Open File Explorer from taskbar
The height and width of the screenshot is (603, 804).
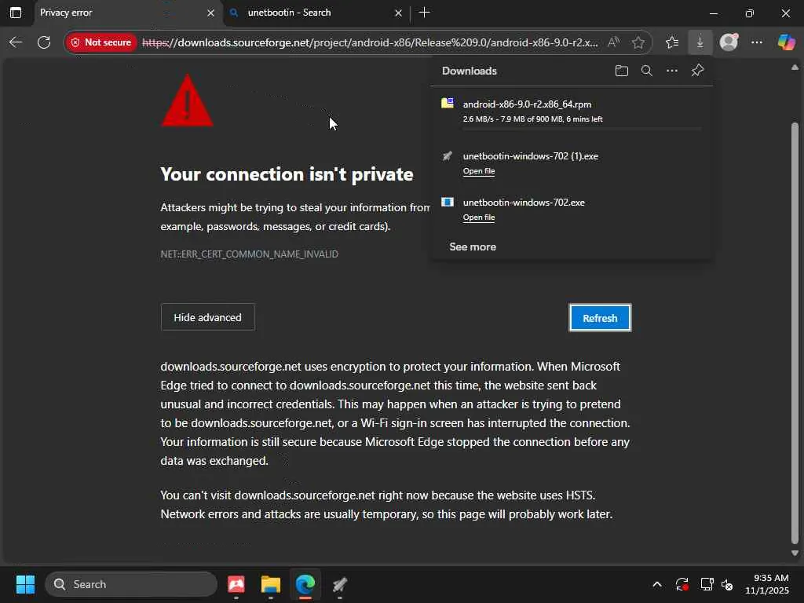pyautogui.click(x=271, y=584)
